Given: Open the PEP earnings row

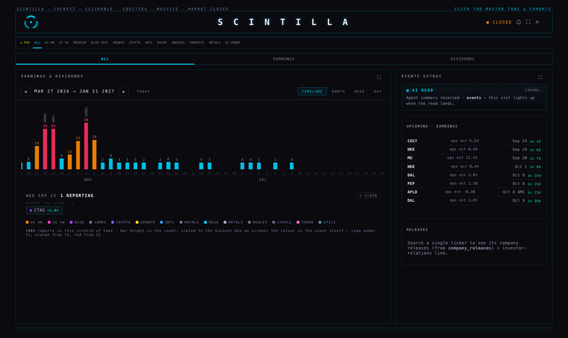Looking at the screenshot, I should pyautogui.click(x=474, y=184).
